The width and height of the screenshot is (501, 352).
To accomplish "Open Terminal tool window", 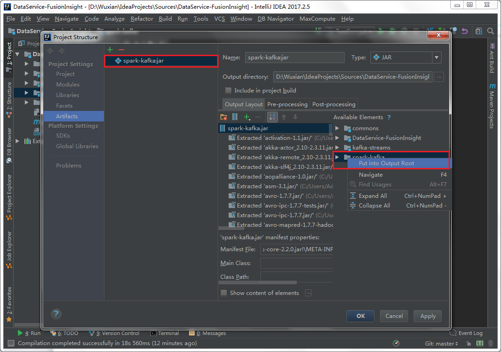I will point(165,333).
